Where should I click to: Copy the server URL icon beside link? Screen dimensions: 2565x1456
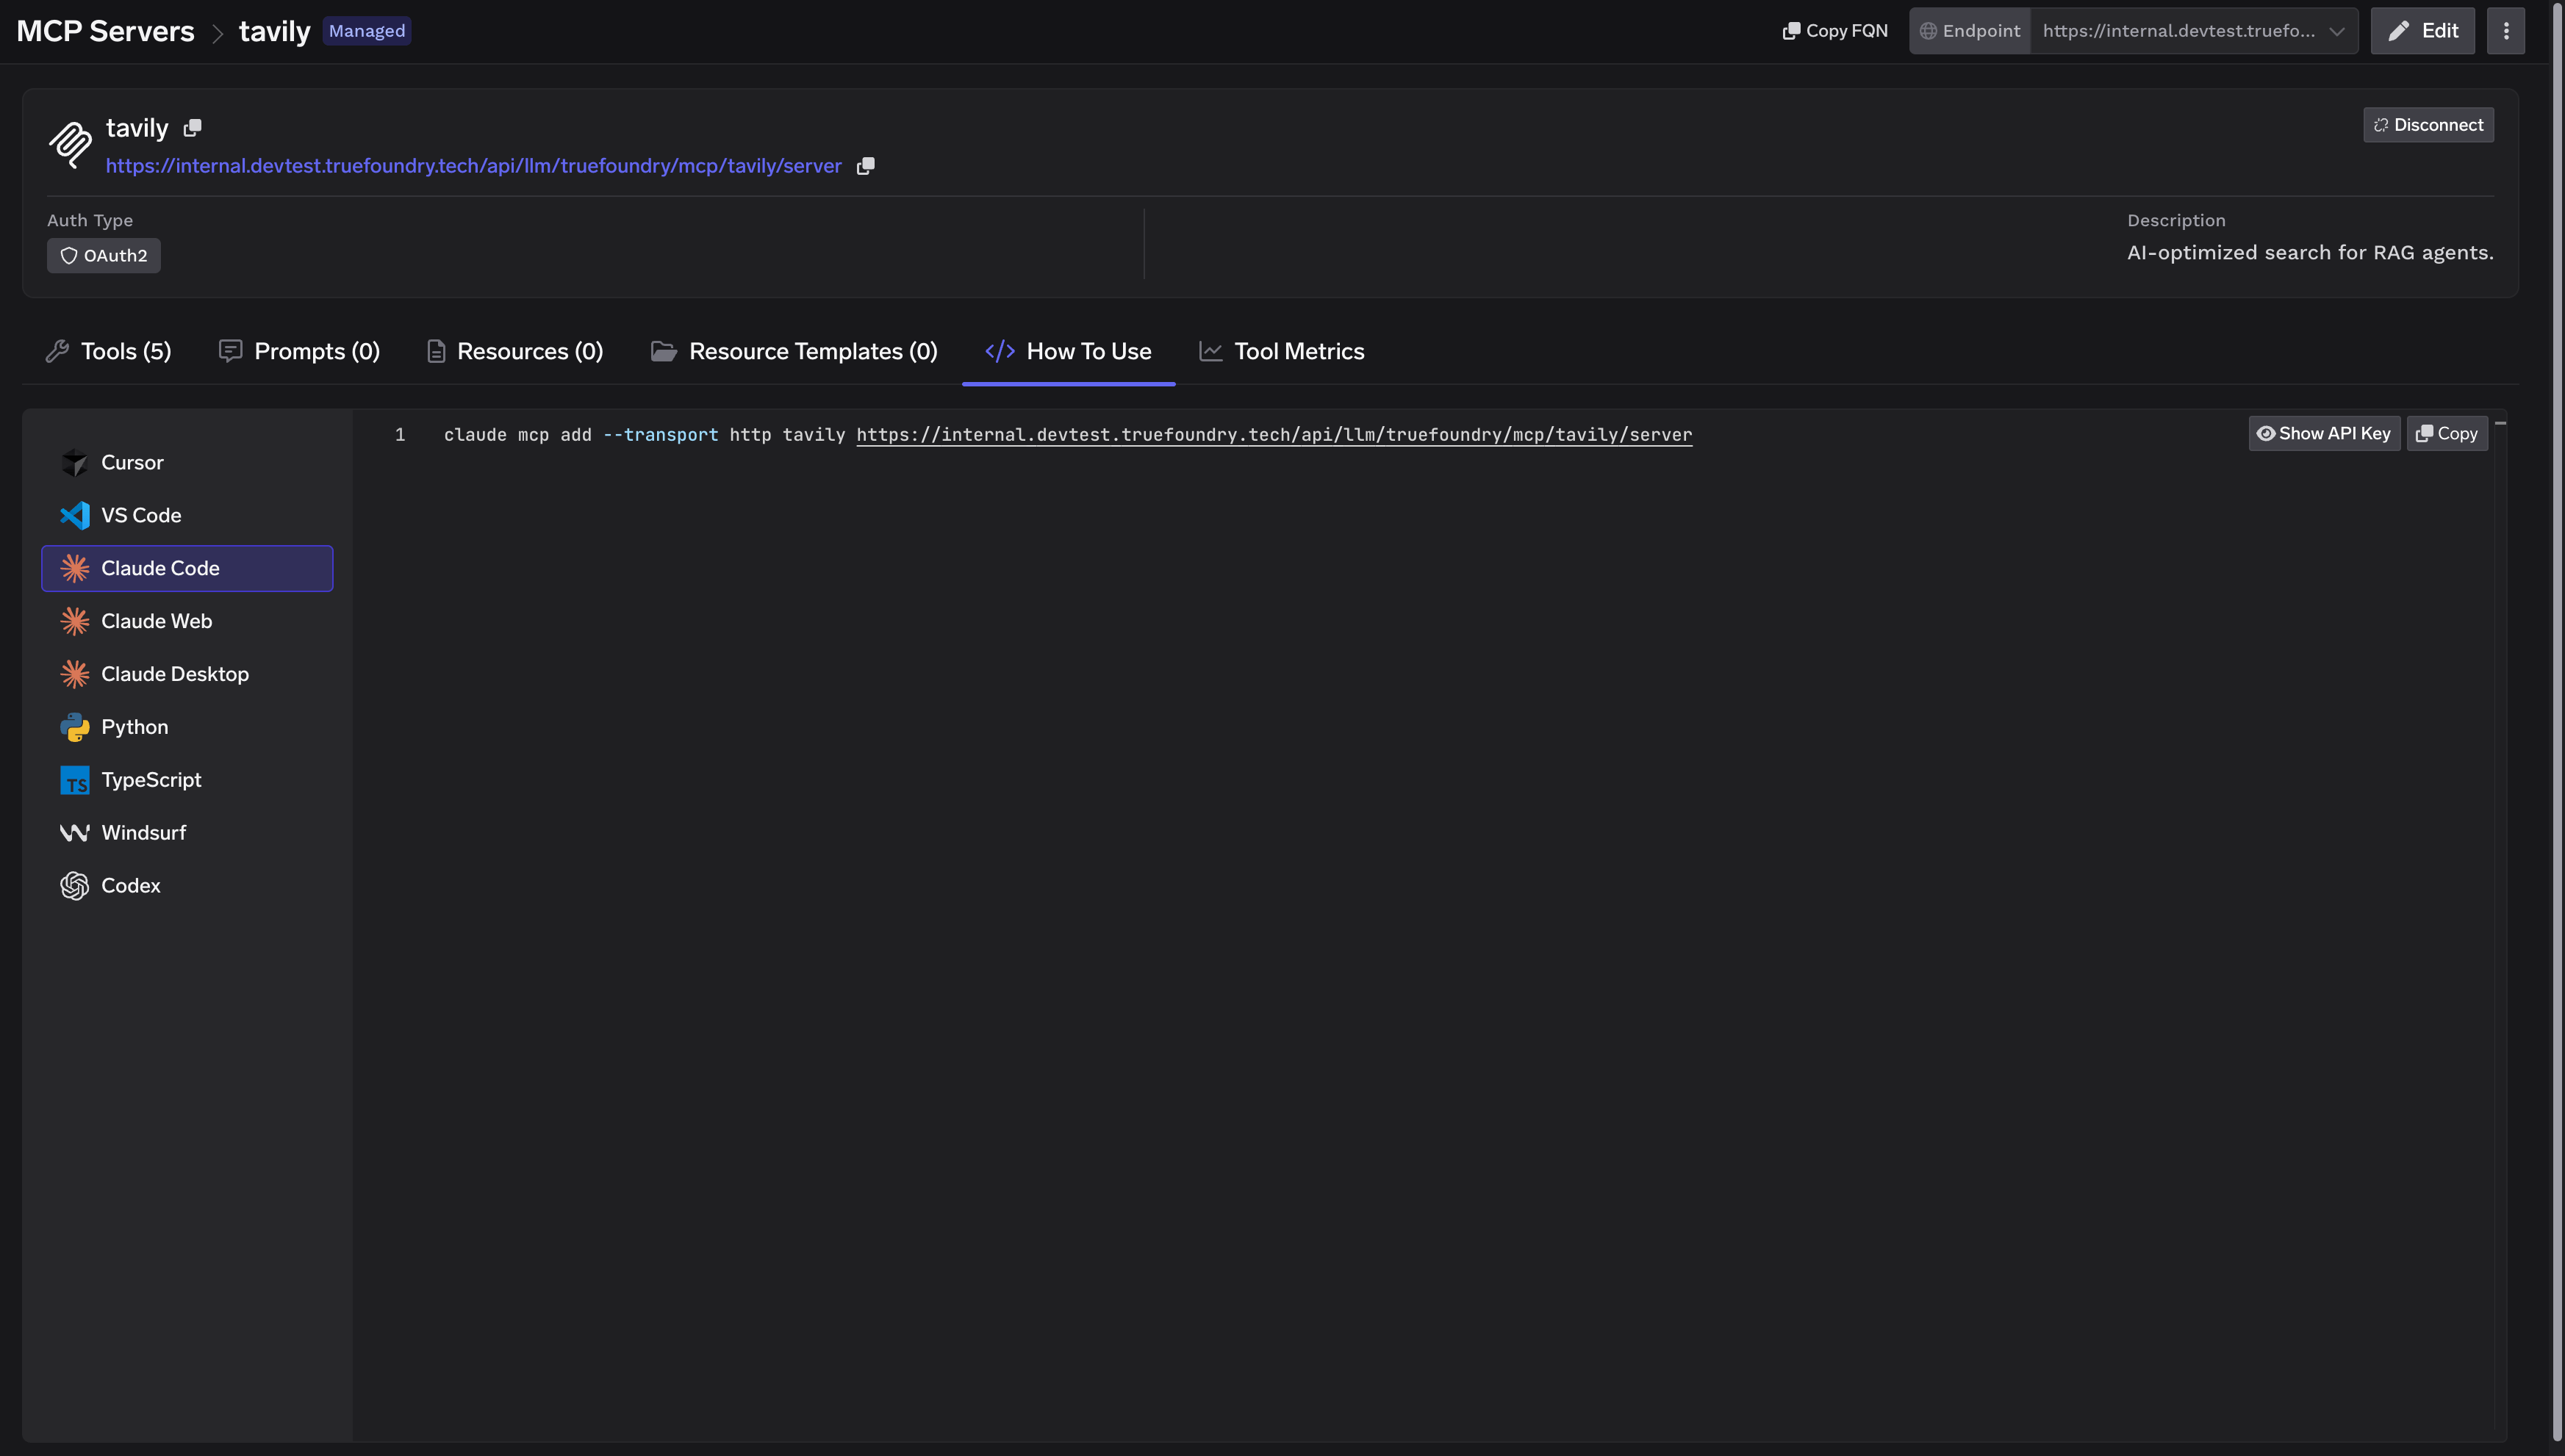click(x=865, y=166)
